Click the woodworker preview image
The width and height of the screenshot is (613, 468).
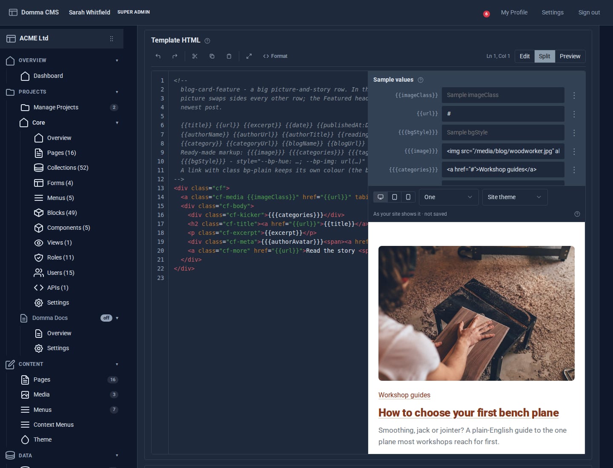coord(476,313)
